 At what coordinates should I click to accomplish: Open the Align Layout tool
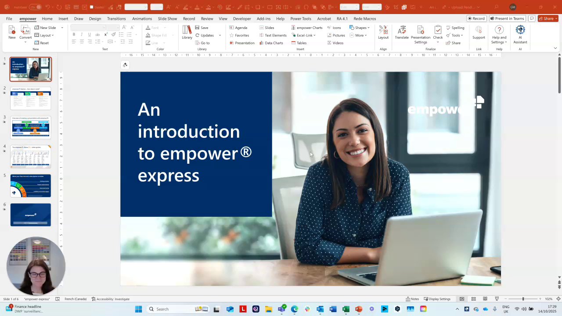383,32
